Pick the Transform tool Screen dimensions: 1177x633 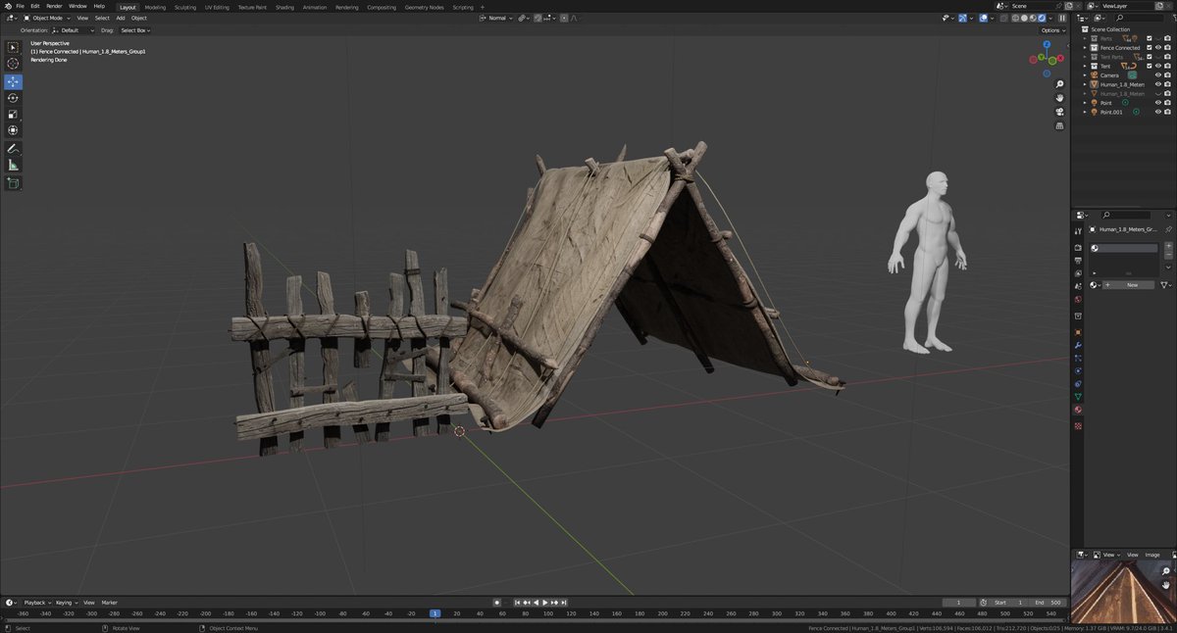14,130
